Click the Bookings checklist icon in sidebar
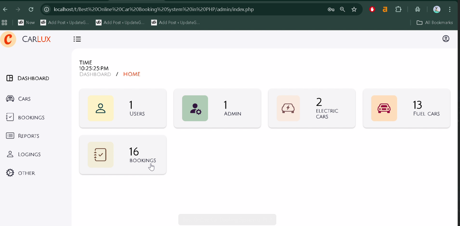This screenshot has height=226, width=460. click(x=10, y=117)
